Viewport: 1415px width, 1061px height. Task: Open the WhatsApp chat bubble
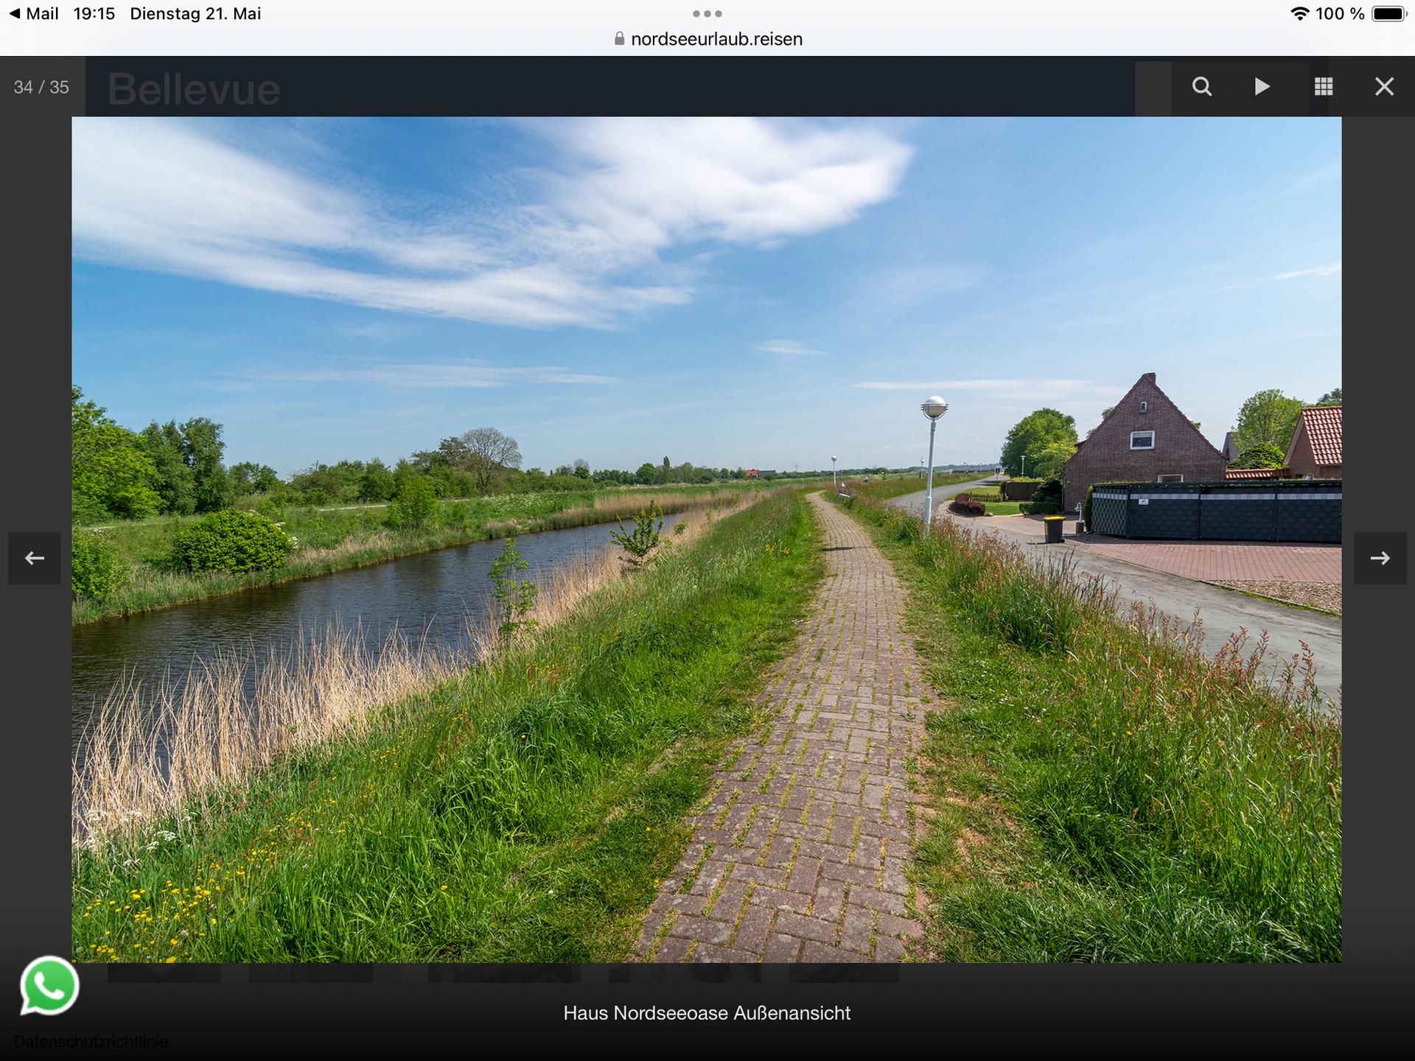pyautogui.click(x=49, y=986)
